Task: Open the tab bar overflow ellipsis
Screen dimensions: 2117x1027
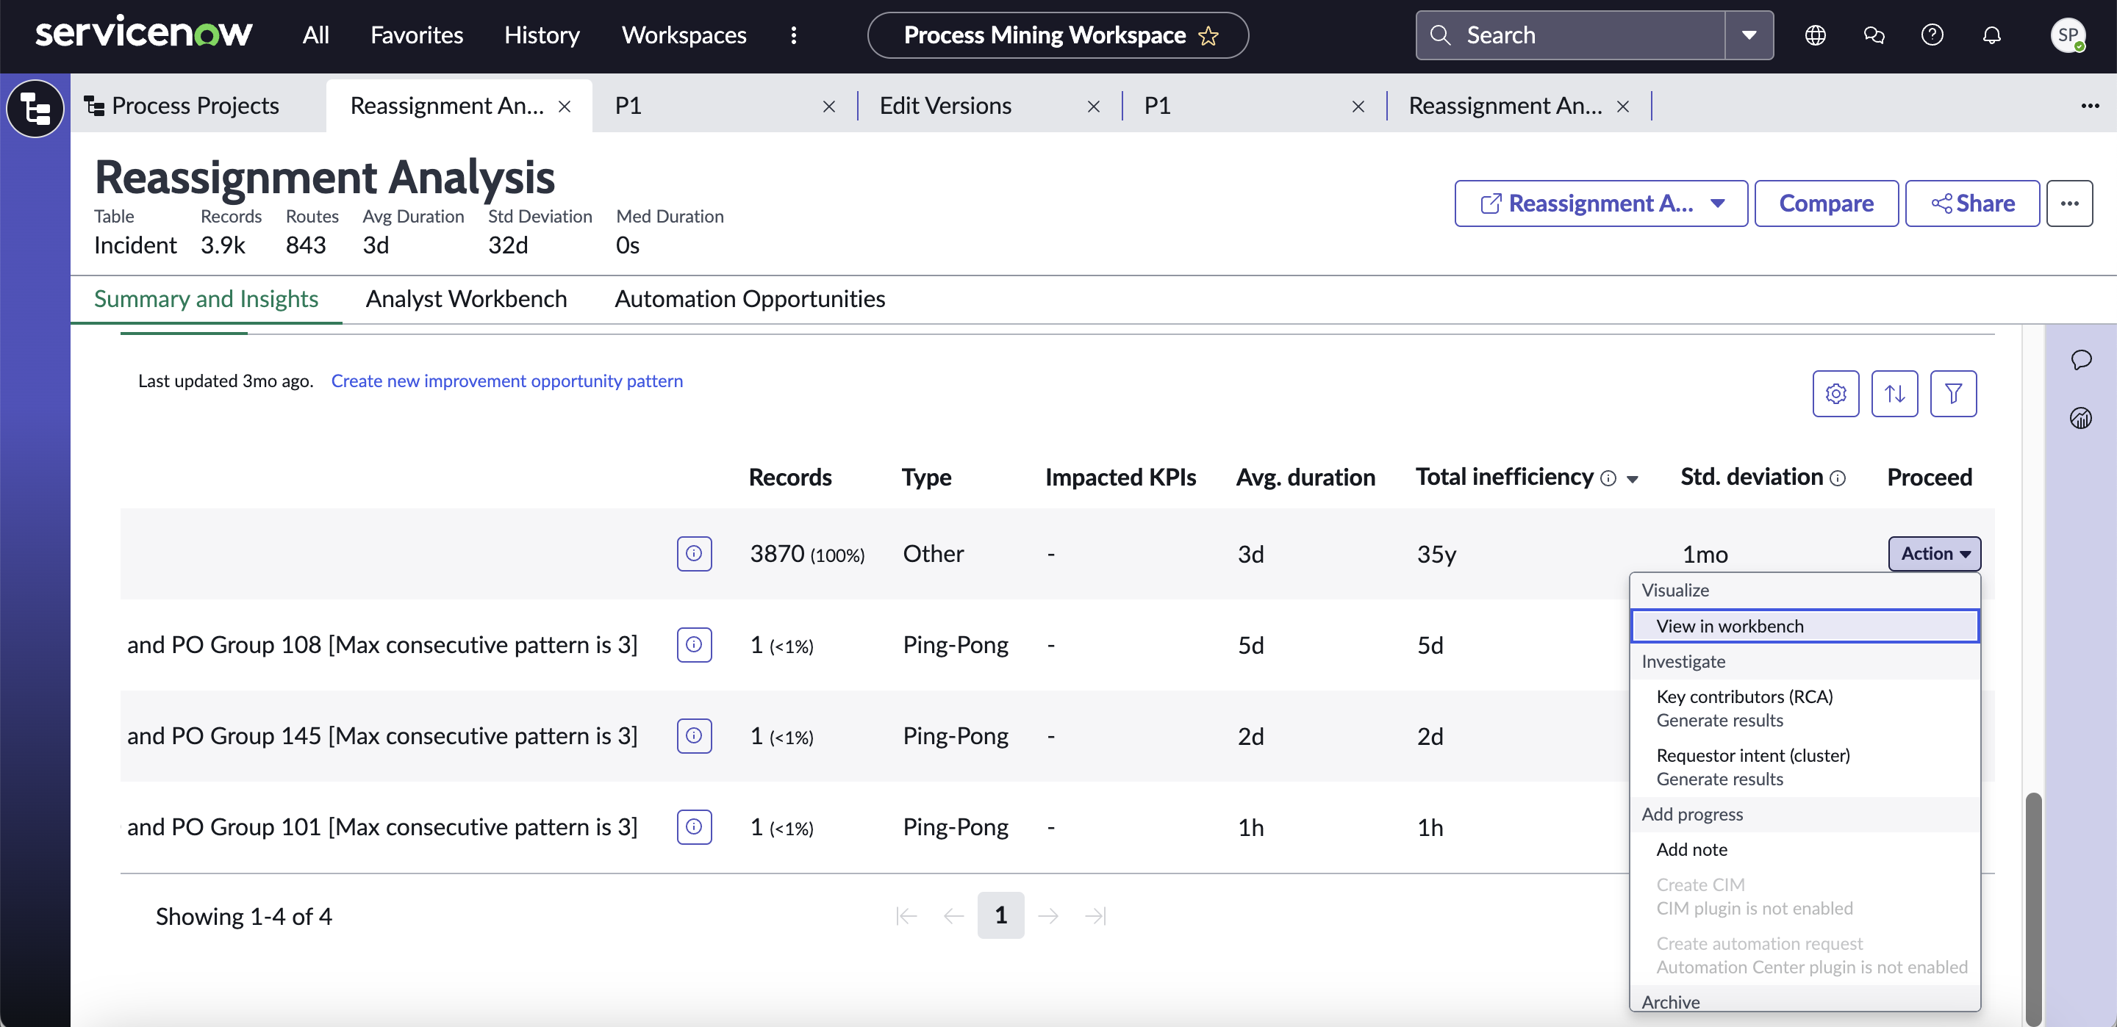Action: tap(2090, 106)
